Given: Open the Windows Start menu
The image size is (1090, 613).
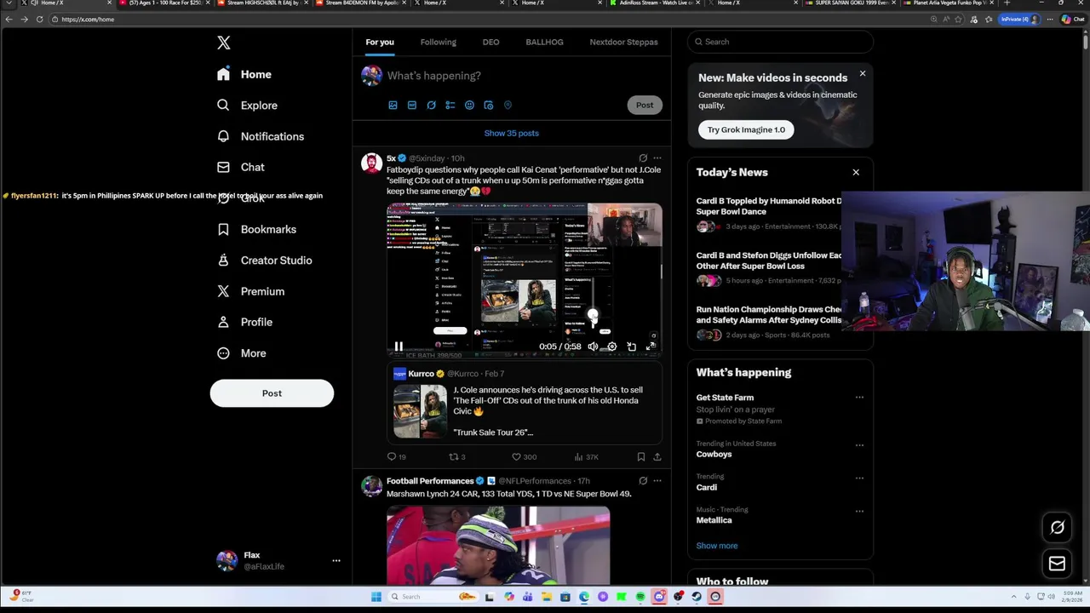Looking at the screenshot, I should tap(376, 597).
